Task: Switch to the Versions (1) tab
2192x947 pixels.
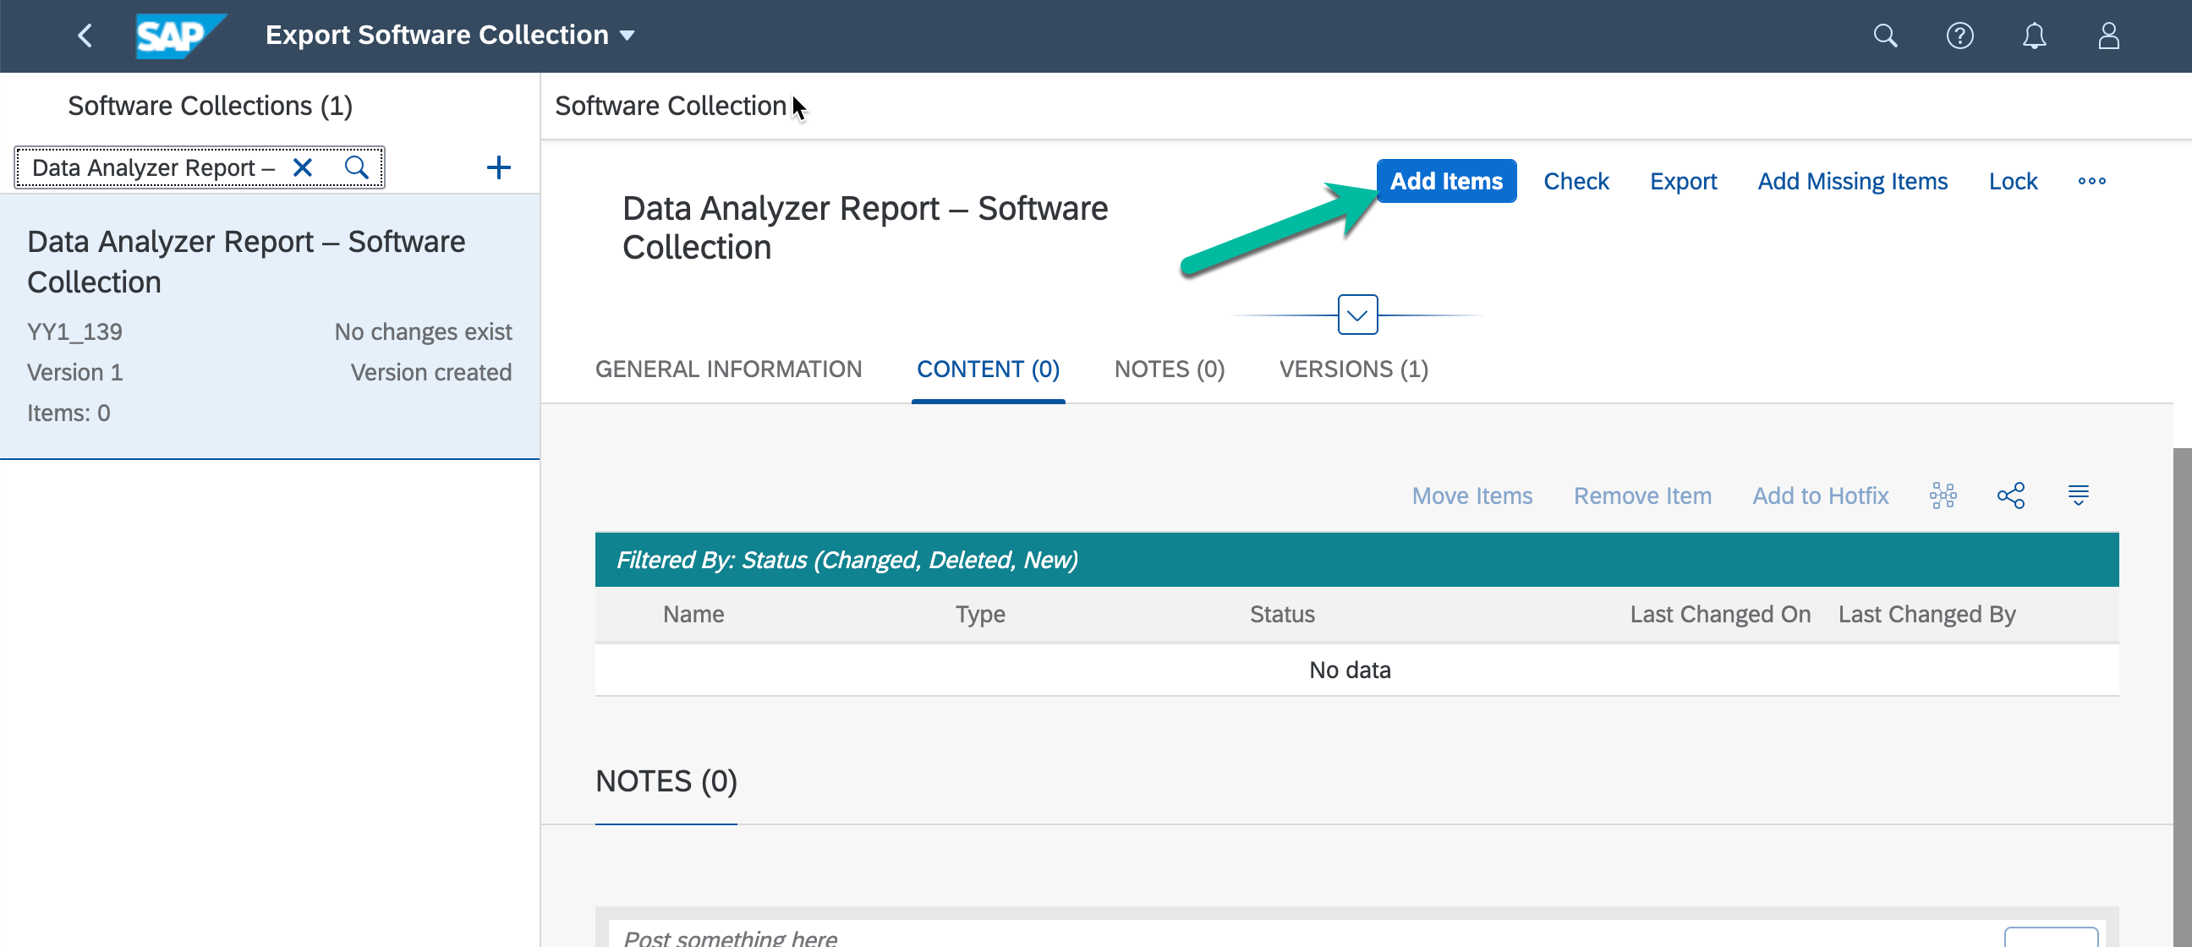Action: pyautogui.click(x=1353, y=369)
